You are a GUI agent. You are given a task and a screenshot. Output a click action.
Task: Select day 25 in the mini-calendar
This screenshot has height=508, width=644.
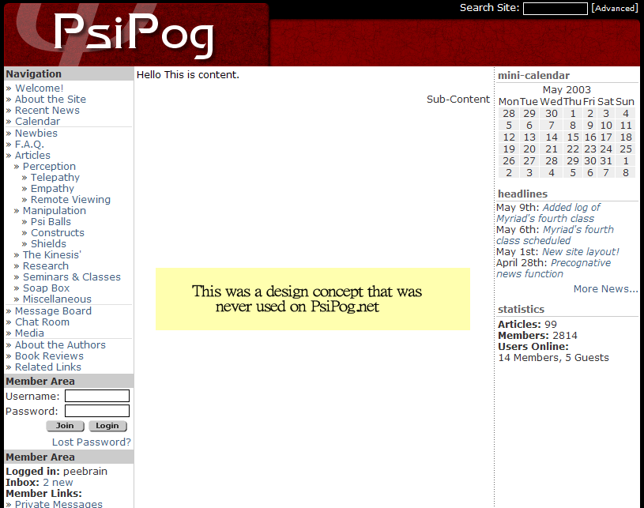[626, 149]
